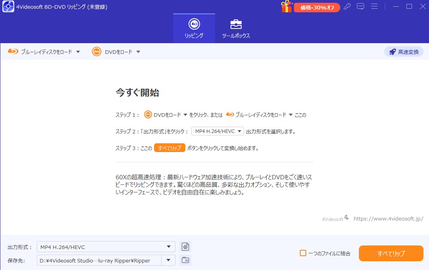Click Step 1 ブルーレイディスクをロード icon
The width and height of the screenshot is (429, 270).
230,115
